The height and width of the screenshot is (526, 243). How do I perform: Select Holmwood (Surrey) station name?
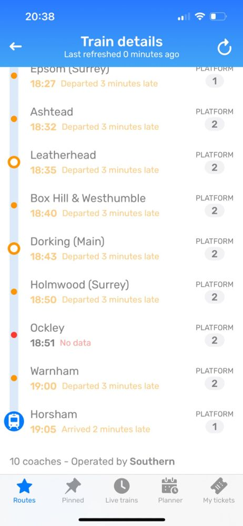[x=79, y=285]
